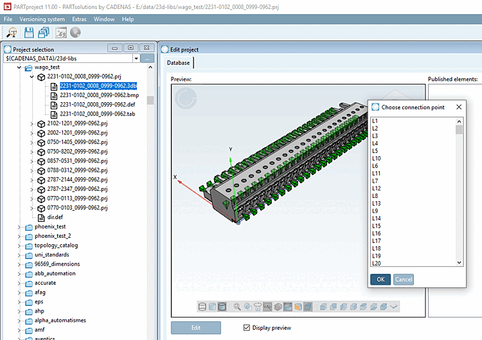Toggle the Display preview checkbox

[247, 328]
